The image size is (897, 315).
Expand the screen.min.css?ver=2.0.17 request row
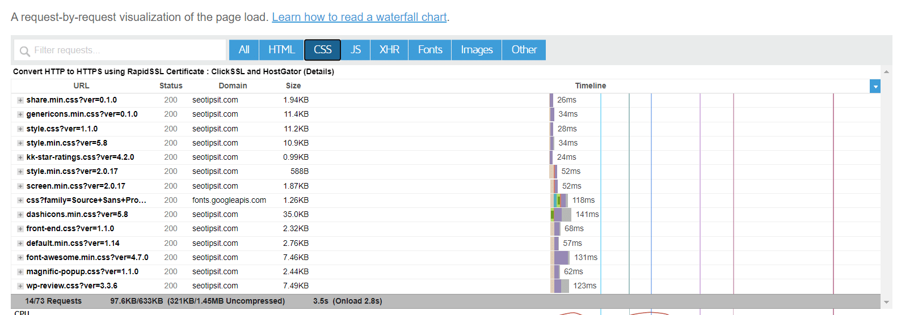pyautogui.click(x=20, y=186)
